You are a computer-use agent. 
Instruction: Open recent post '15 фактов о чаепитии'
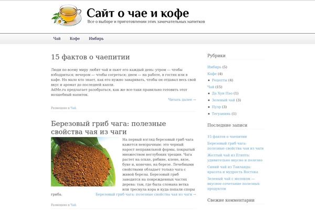(x=227, y=136)
